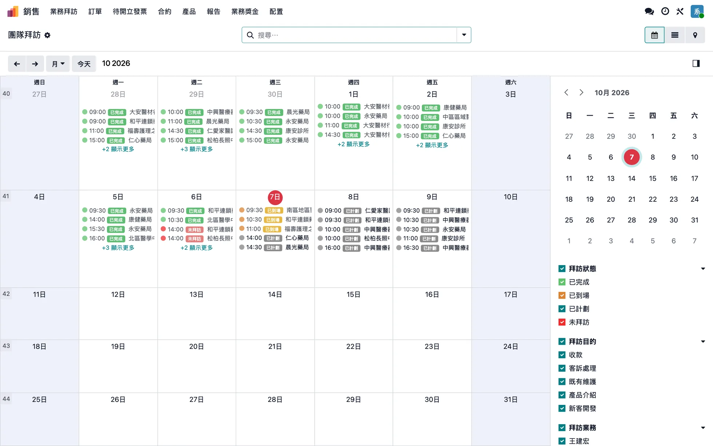The width and height of the screenshot is (713, 446).
Task: Click the gear icon beside 團隊拜訪
Action: [47, 35]
